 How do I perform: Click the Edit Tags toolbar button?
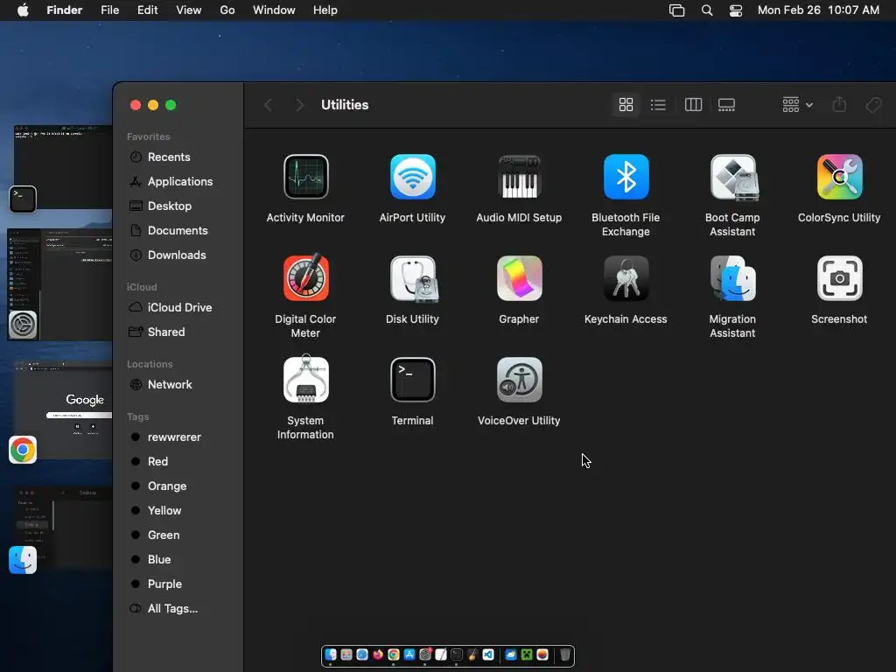pos(873,105)
